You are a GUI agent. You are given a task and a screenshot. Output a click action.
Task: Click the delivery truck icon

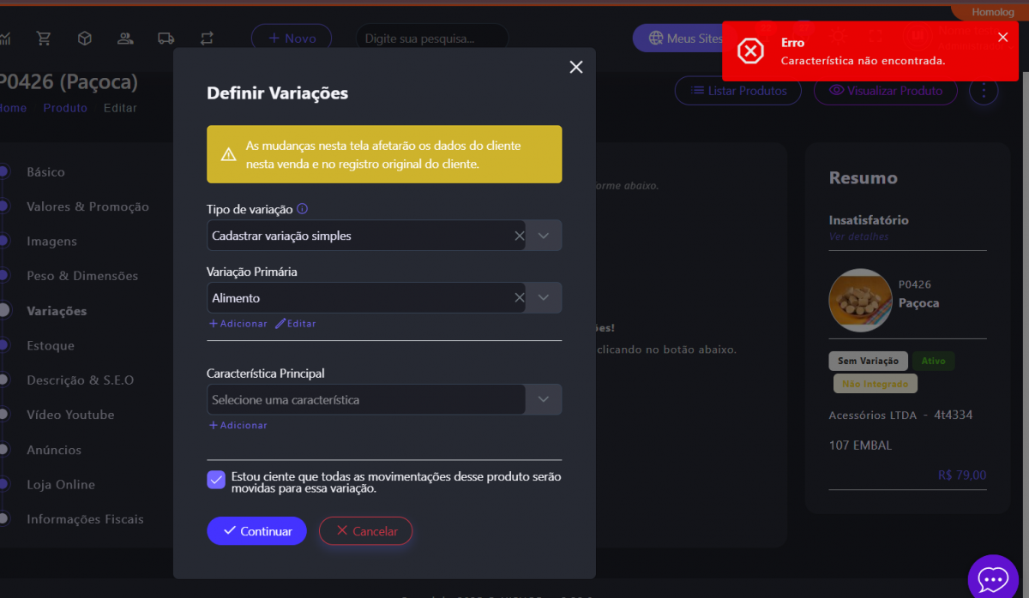pos(166,39)
